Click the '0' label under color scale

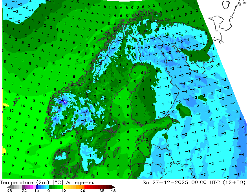(x=49, y=190)
